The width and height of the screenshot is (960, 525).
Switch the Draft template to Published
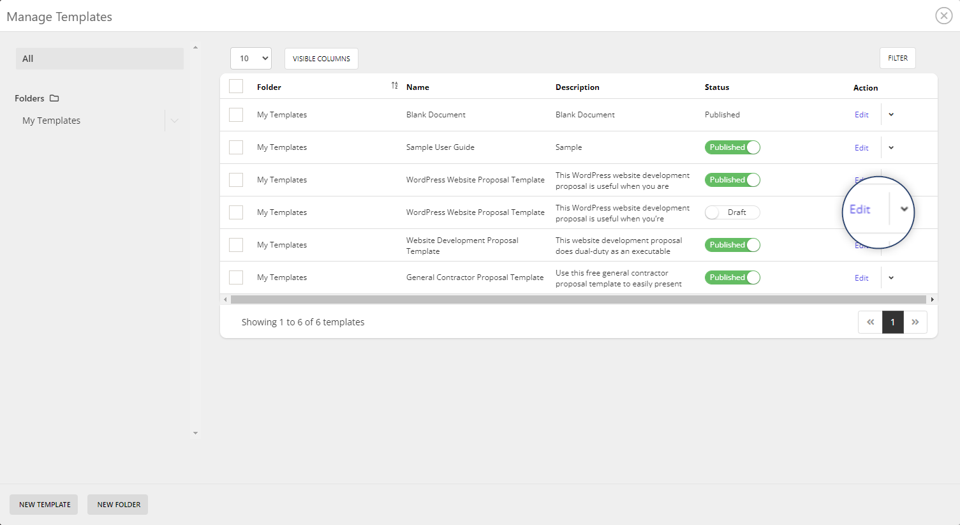(x=732, y=212)
